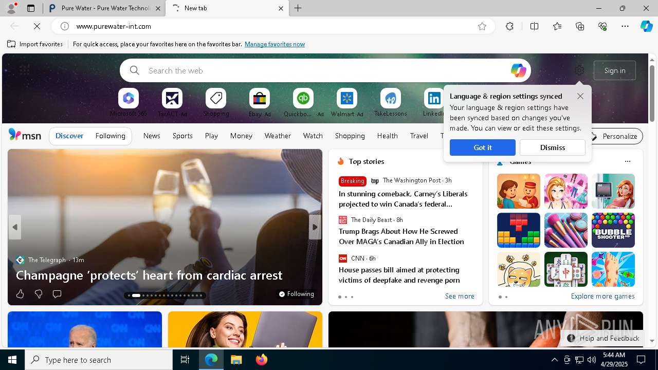Screen dimensions: 658x370
Task: Open new tab page settings gear
Action: (579, 70)
